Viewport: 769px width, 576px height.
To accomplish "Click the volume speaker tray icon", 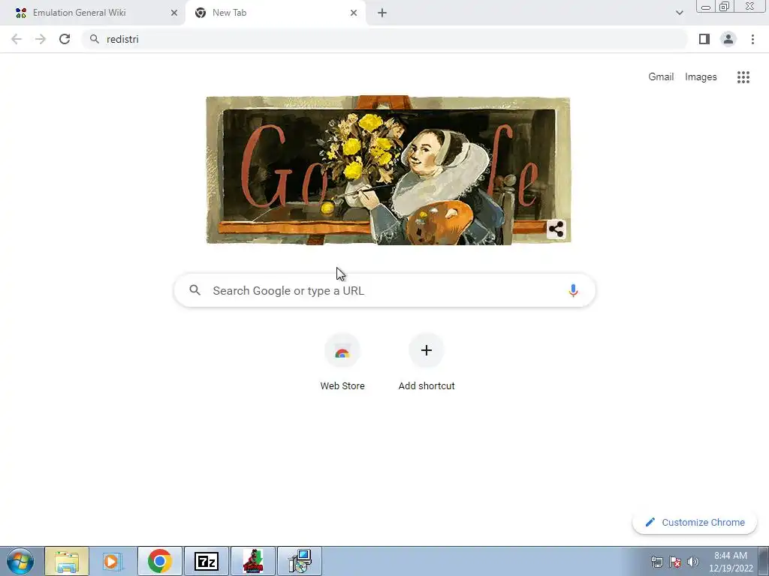I will coord(692,562).
